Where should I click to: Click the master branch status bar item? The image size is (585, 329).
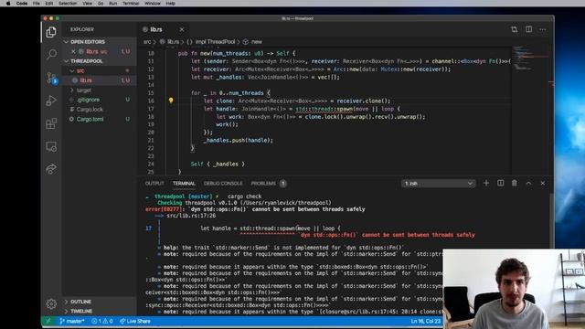(x=72, y=321)
